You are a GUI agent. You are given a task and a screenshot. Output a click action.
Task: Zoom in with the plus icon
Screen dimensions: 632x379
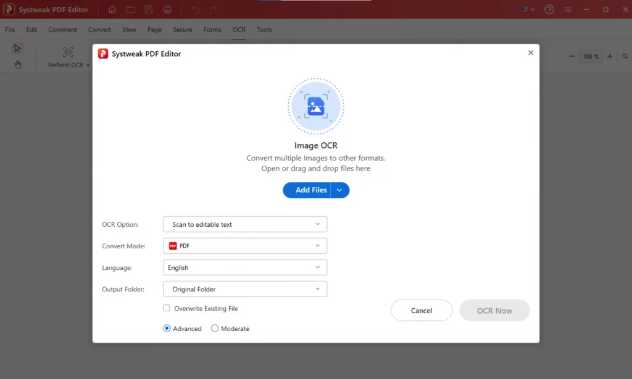point(610,56)
